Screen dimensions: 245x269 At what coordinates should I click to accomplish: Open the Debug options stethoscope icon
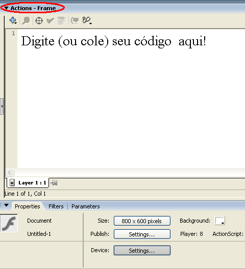(87, 20)
